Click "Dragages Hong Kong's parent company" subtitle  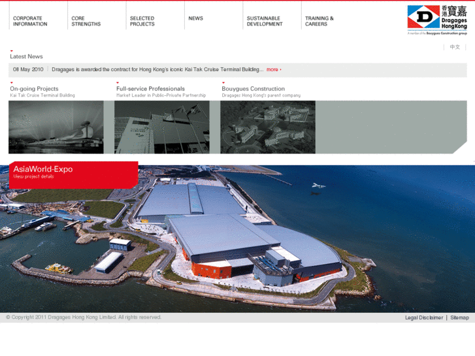[x=261, y=95]
